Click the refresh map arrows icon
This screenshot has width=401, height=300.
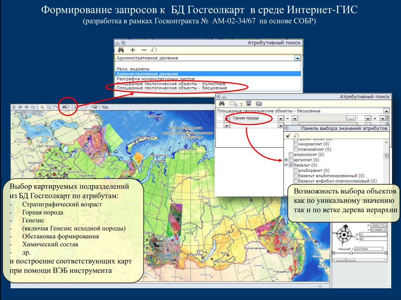[33, 107]
